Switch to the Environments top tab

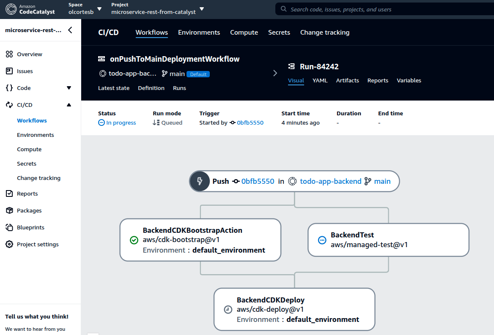point(199,33)
